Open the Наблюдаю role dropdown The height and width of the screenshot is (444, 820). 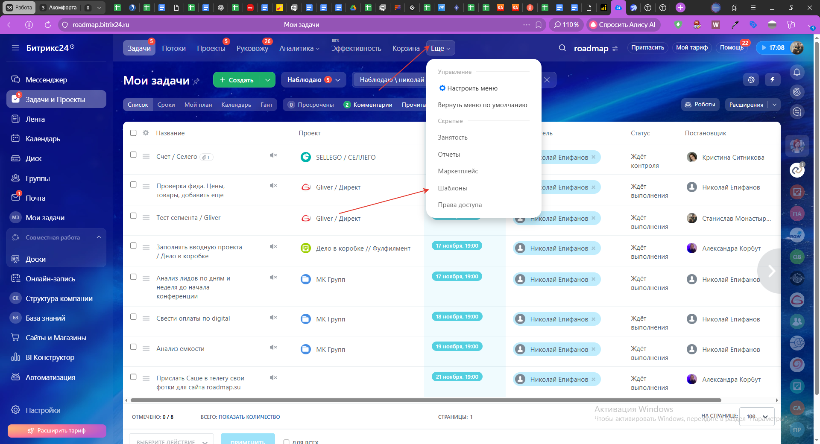(x=313, y=80)
